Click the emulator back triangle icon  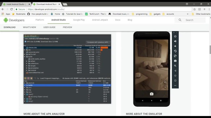[x=175, y=71]
